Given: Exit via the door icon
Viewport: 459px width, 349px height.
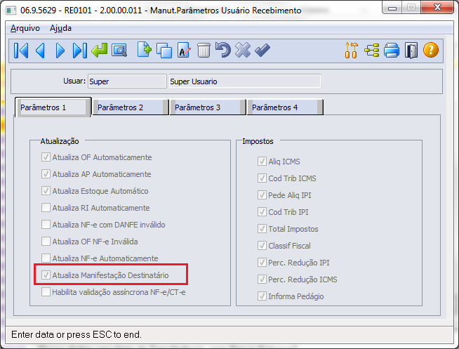Looking at the screenshot, I should (x=411, y=51).
